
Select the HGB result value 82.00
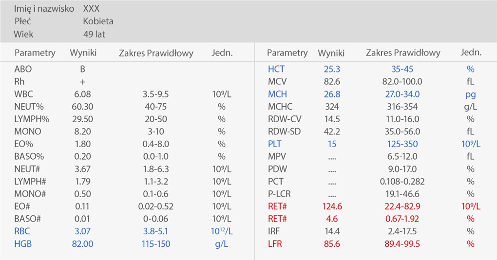[82, 243]
